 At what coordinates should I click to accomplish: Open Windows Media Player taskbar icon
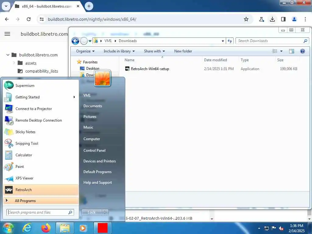click(83, 228)
